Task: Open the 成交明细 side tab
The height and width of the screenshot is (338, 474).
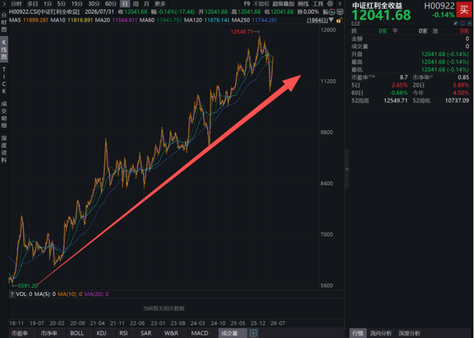Action: tap(4, 114)
